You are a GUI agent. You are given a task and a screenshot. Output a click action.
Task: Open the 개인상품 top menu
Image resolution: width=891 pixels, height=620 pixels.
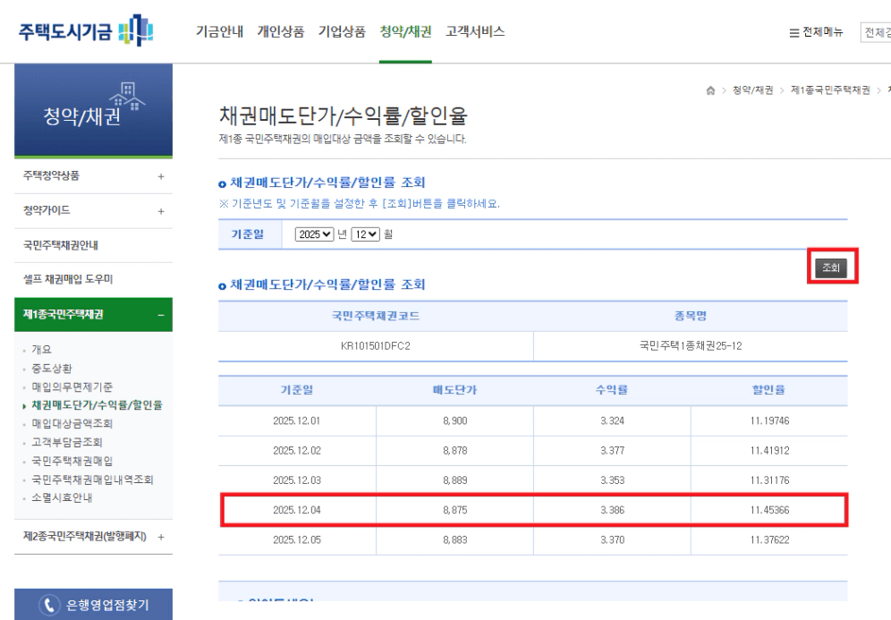coord(280,32)
